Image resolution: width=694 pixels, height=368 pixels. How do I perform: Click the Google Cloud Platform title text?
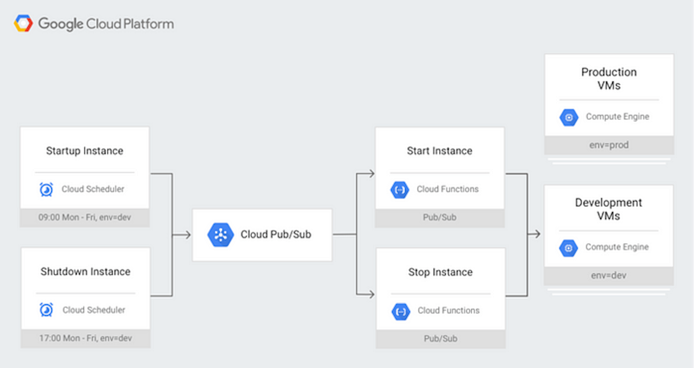coord(106,24)
